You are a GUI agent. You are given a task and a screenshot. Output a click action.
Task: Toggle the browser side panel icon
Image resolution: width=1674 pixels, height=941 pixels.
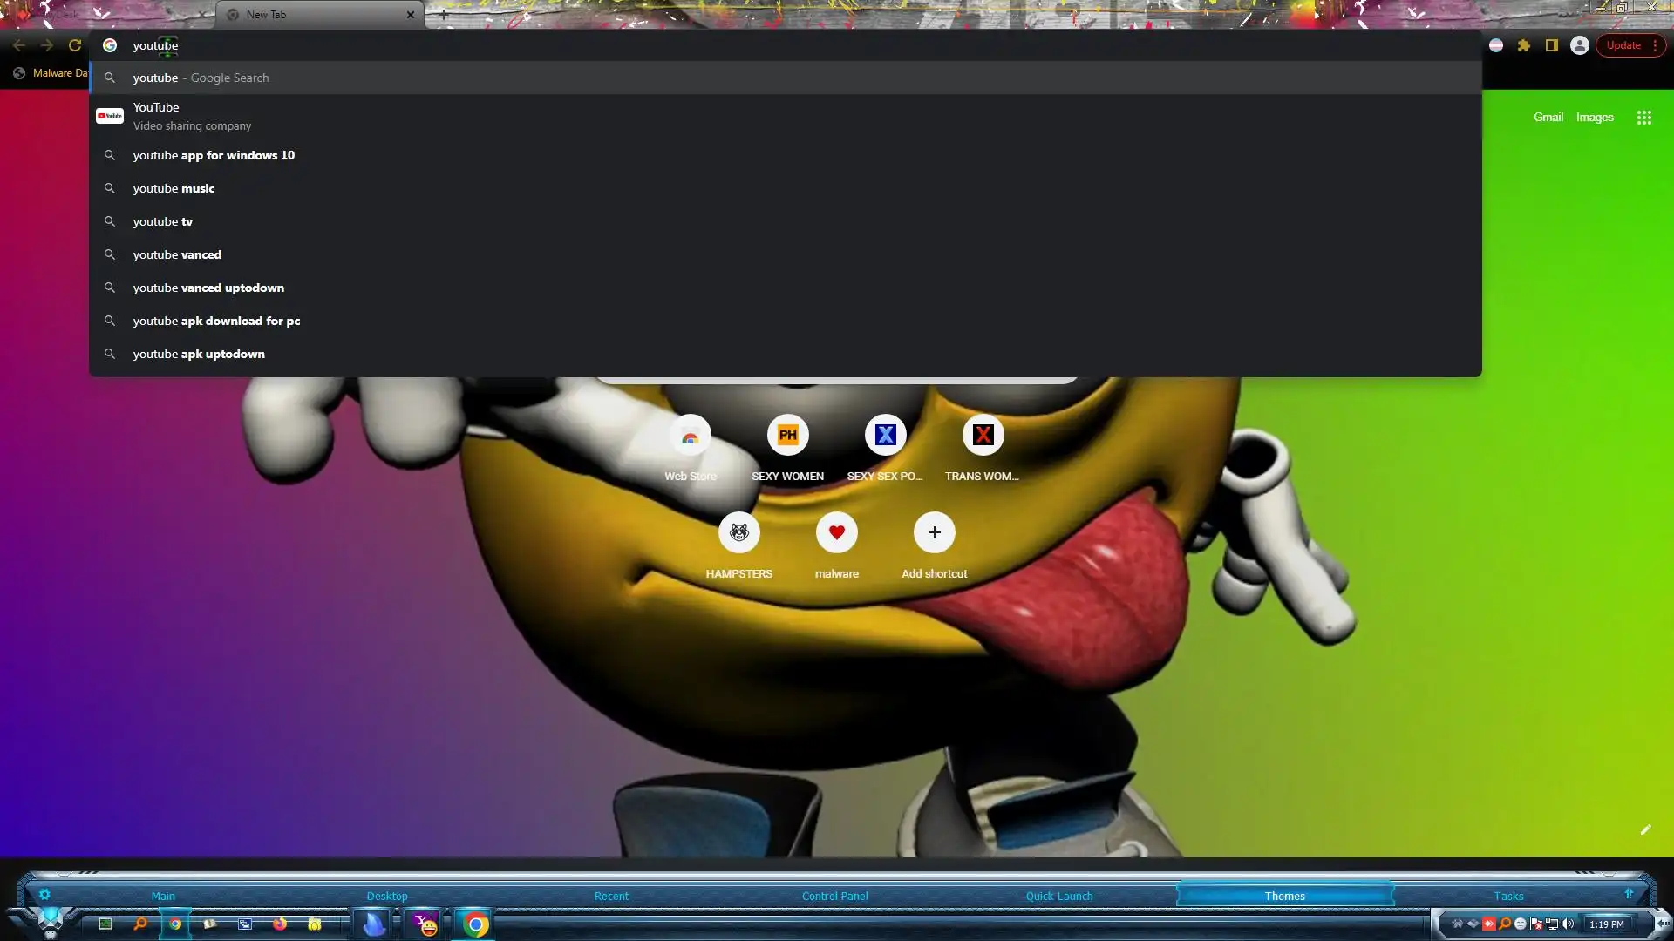(x=1552, y=45)
